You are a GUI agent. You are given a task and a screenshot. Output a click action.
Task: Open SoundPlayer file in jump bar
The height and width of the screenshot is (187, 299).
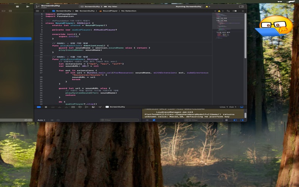coord(108,11)
